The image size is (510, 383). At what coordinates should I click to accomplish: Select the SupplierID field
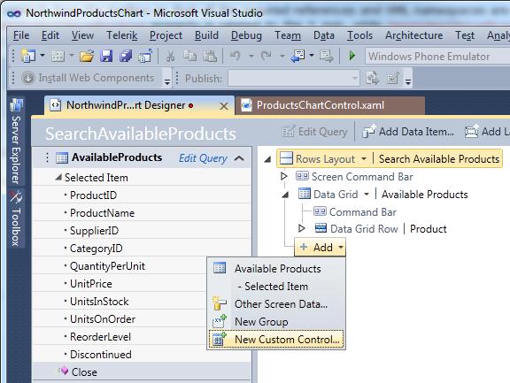pyautogui.click(x=94, y=231)
